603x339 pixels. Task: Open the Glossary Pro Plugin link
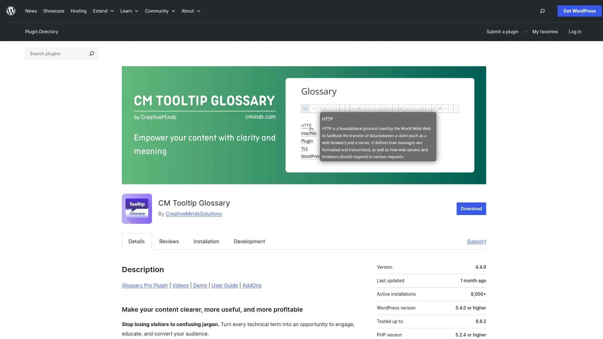click(144, 285)
